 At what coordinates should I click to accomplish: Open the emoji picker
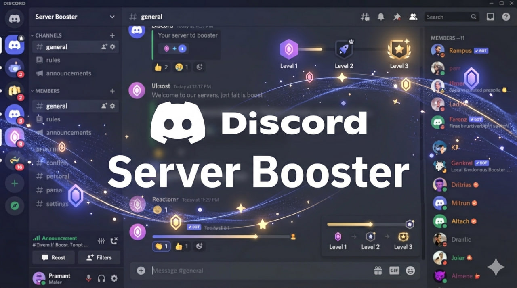tap(410, 271)
